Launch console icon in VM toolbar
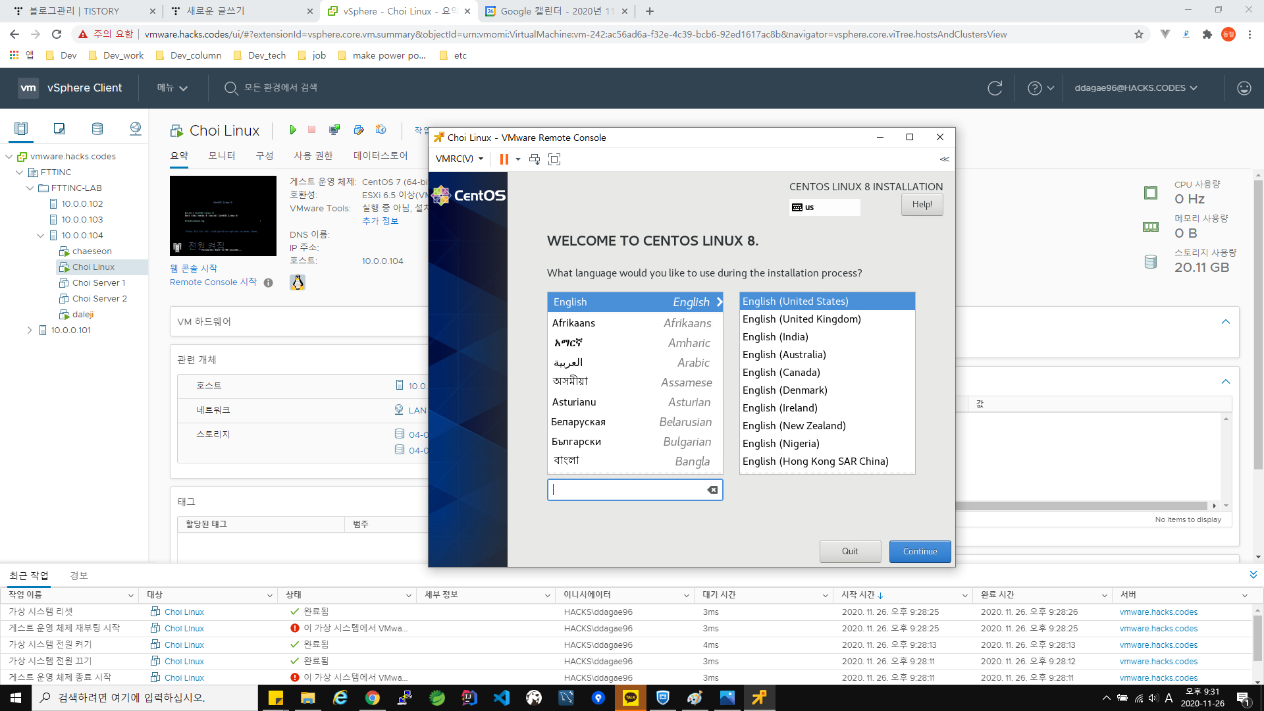The width and height of the screenshot is (1264, 711). tap(334, 130)
